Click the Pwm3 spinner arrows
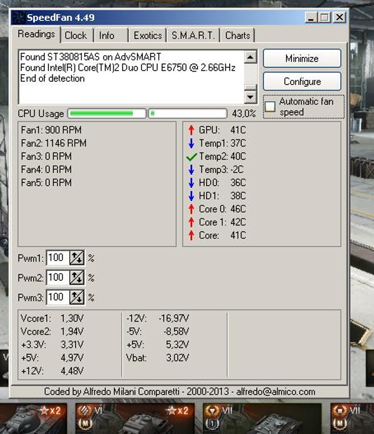374x434 pixels. click(77, 297)
